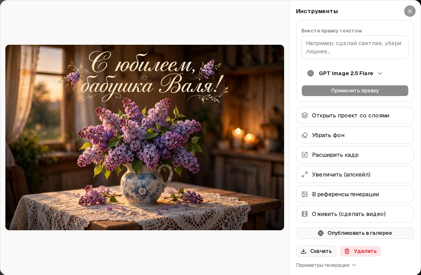Click the globe icon on publish button
421x275 pixels.
click(x=321, y=233)
